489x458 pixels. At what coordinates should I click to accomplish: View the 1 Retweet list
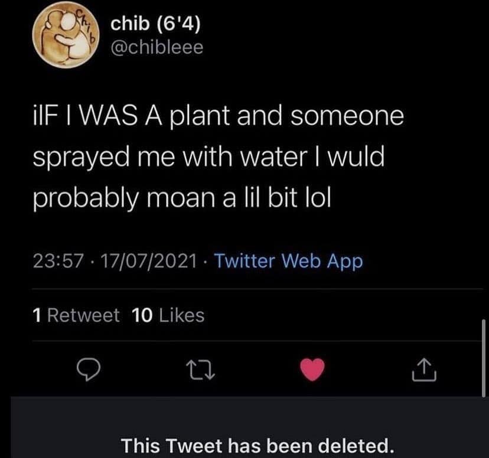[x=76, y=316]
